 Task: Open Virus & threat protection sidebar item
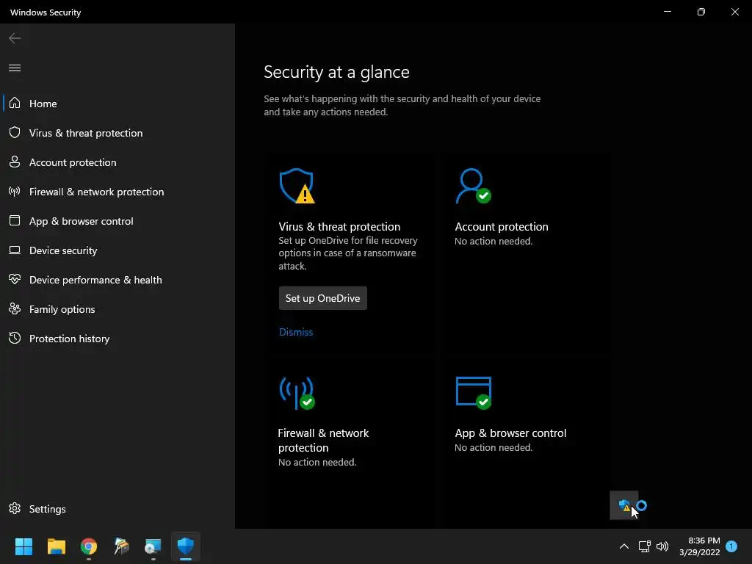[86, 133]
